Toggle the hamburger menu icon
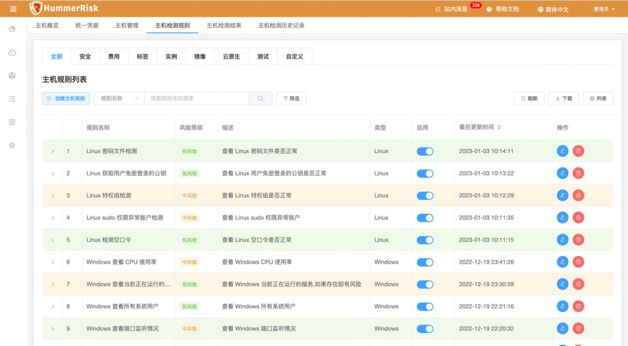 (13, 9)
